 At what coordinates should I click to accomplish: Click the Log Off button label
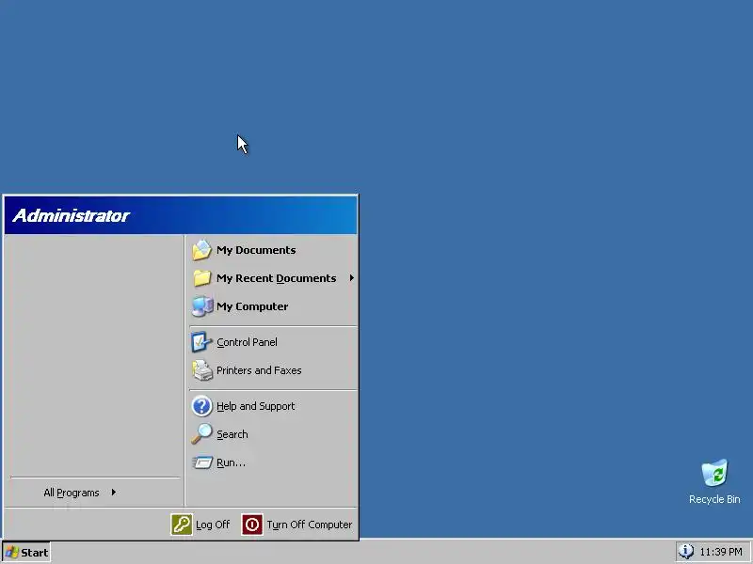213,525
